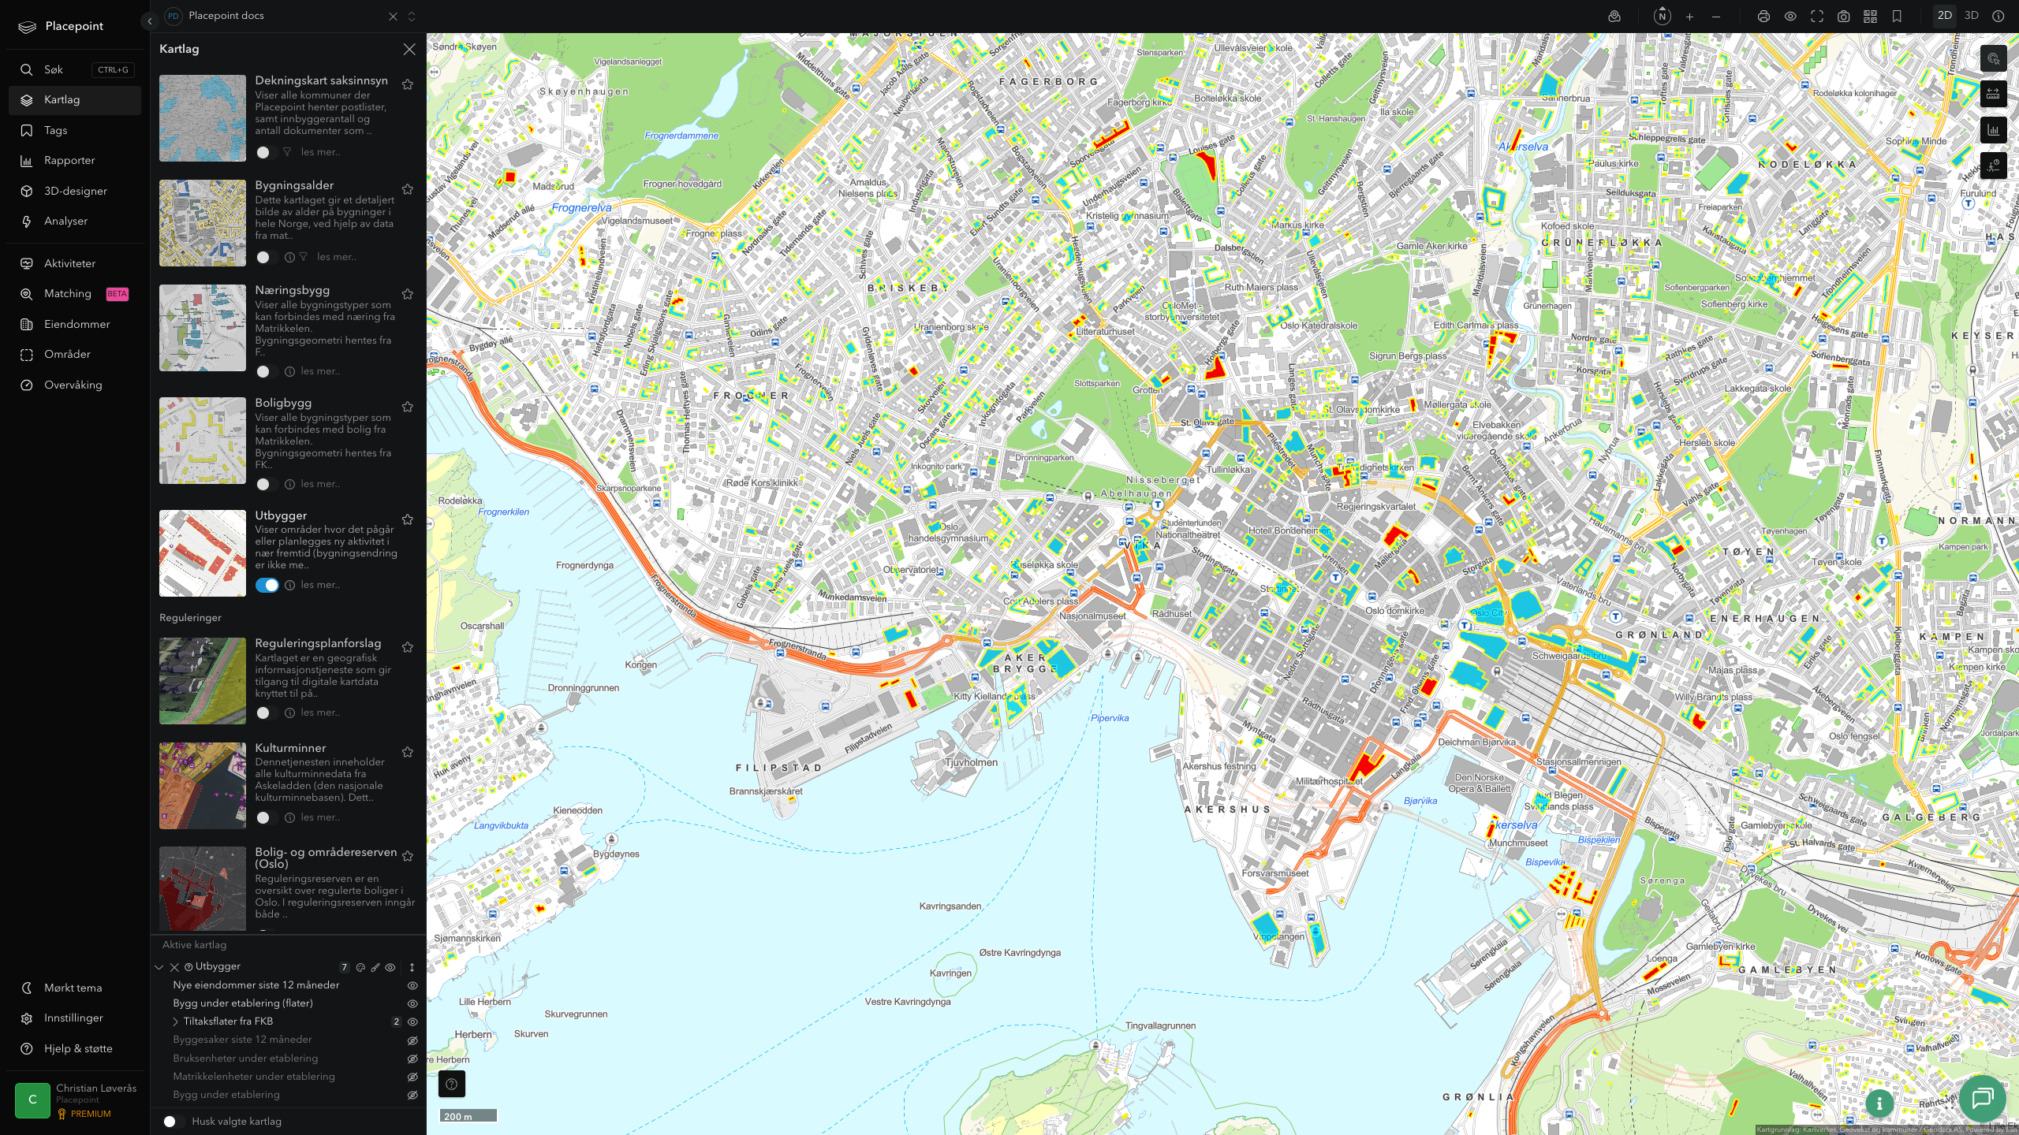
Task: Reorder the Utbygger layer with the arrows icon
Action: coord(412,968)
